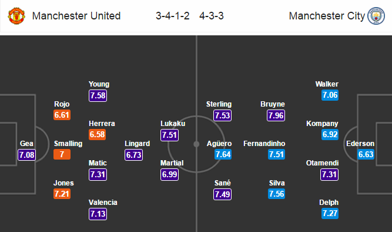Click Smalling's rating badge showing 7
The height and width of the screenshot is (232, 392).
pos(62,154)
